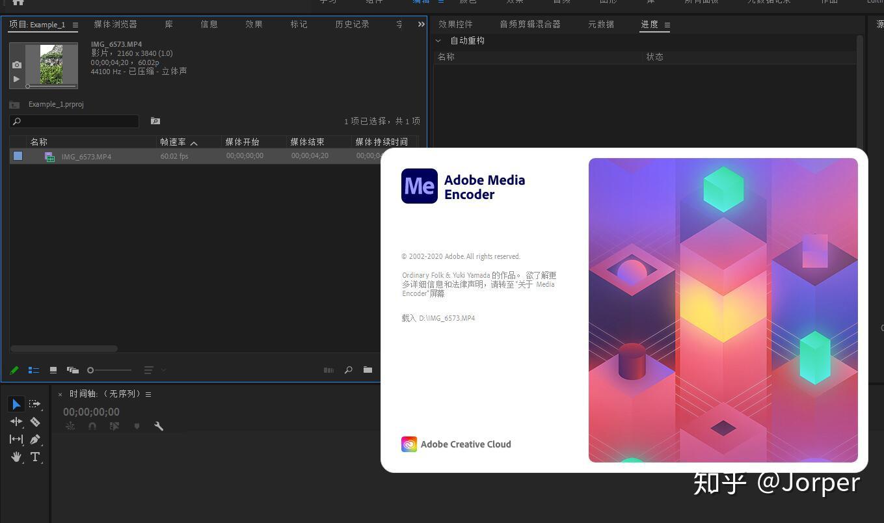Close the timeline panel tab
This screenshot has width=884, height=523.
pos(60,394)
